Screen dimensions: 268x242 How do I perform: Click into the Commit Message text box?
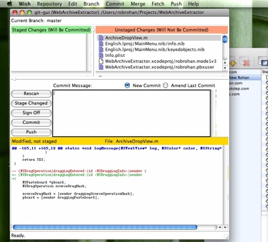pyautogui.click(x=131, y=113)
